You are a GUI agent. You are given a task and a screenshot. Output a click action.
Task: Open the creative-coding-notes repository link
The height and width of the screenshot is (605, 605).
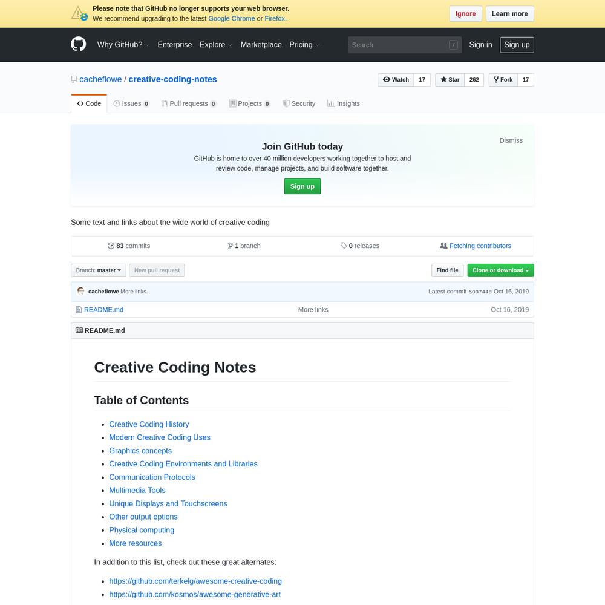172,79
